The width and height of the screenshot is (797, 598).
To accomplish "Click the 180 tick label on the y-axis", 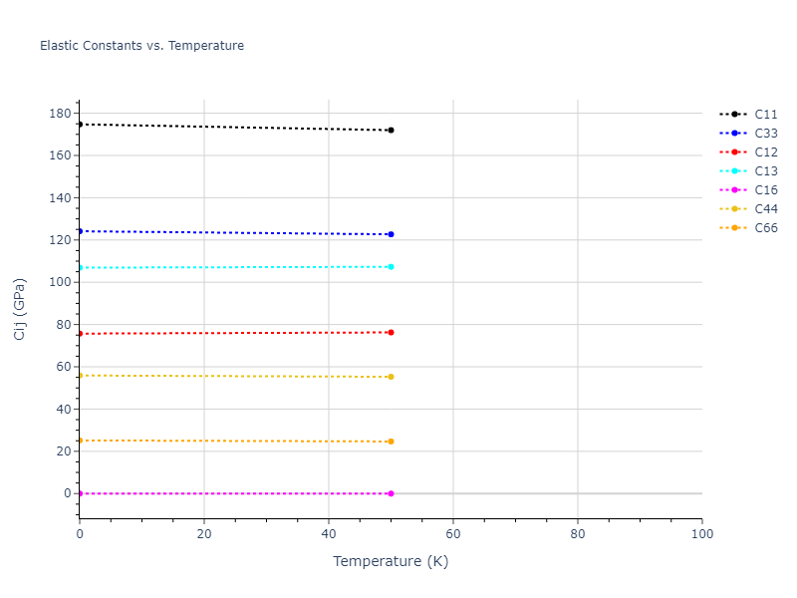I will tap(59, 114).
